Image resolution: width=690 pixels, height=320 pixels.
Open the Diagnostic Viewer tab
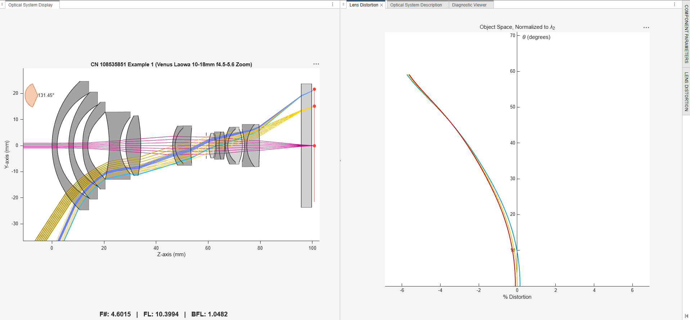[469, 5]
